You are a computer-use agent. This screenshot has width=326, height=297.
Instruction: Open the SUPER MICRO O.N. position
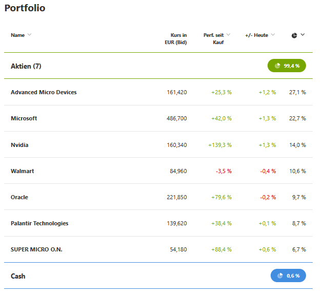pyautogui.click(x=36, y=249)
